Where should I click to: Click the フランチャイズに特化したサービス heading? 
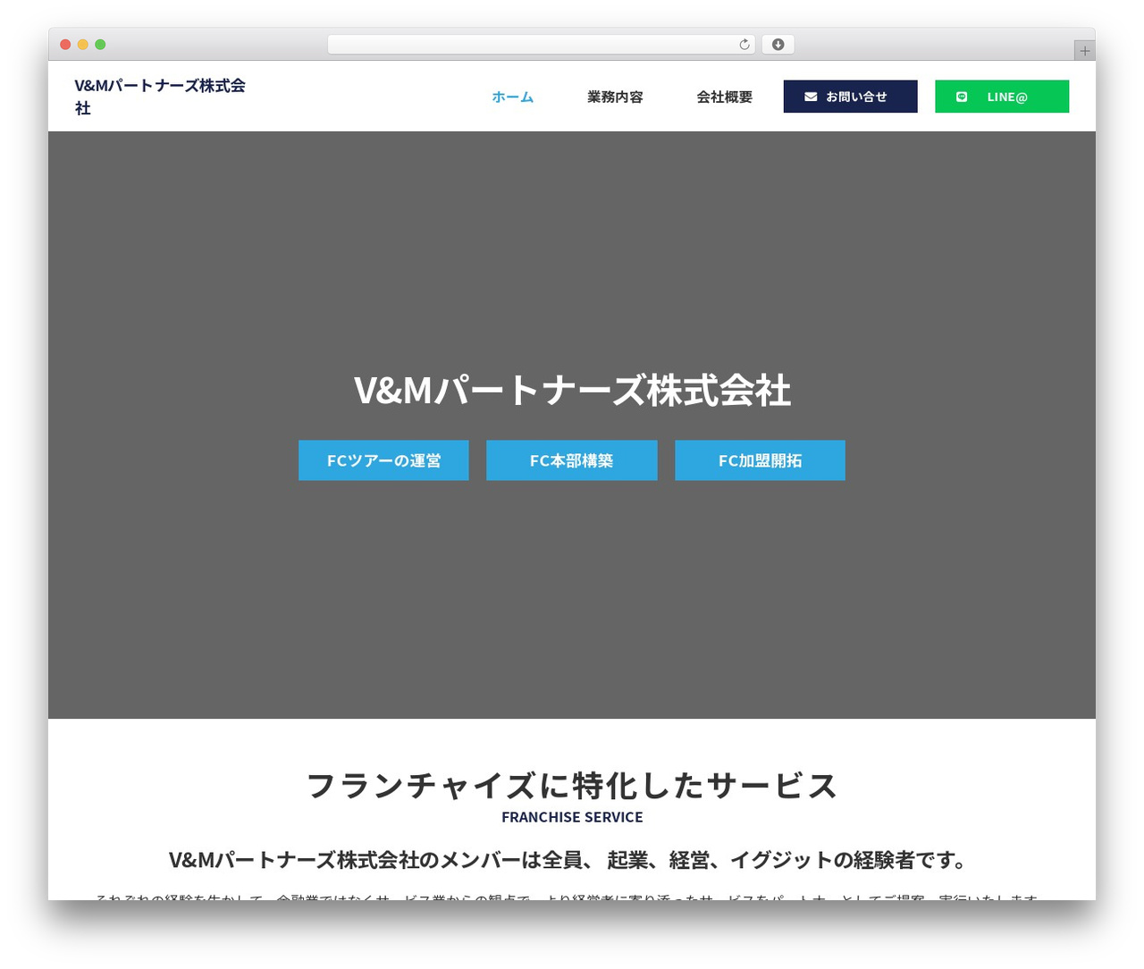pyautogui.click(x=572, y=786)
